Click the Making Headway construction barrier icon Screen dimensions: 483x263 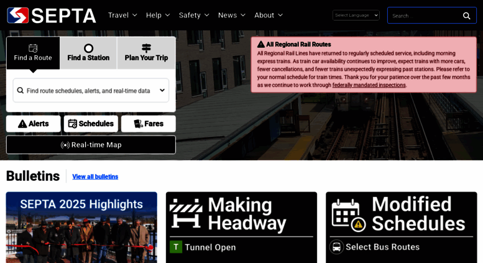[x=186, y=213]
